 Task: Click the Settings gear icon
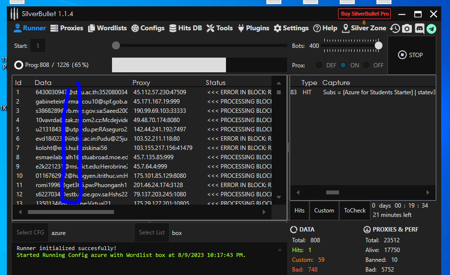tap(277, 28)
